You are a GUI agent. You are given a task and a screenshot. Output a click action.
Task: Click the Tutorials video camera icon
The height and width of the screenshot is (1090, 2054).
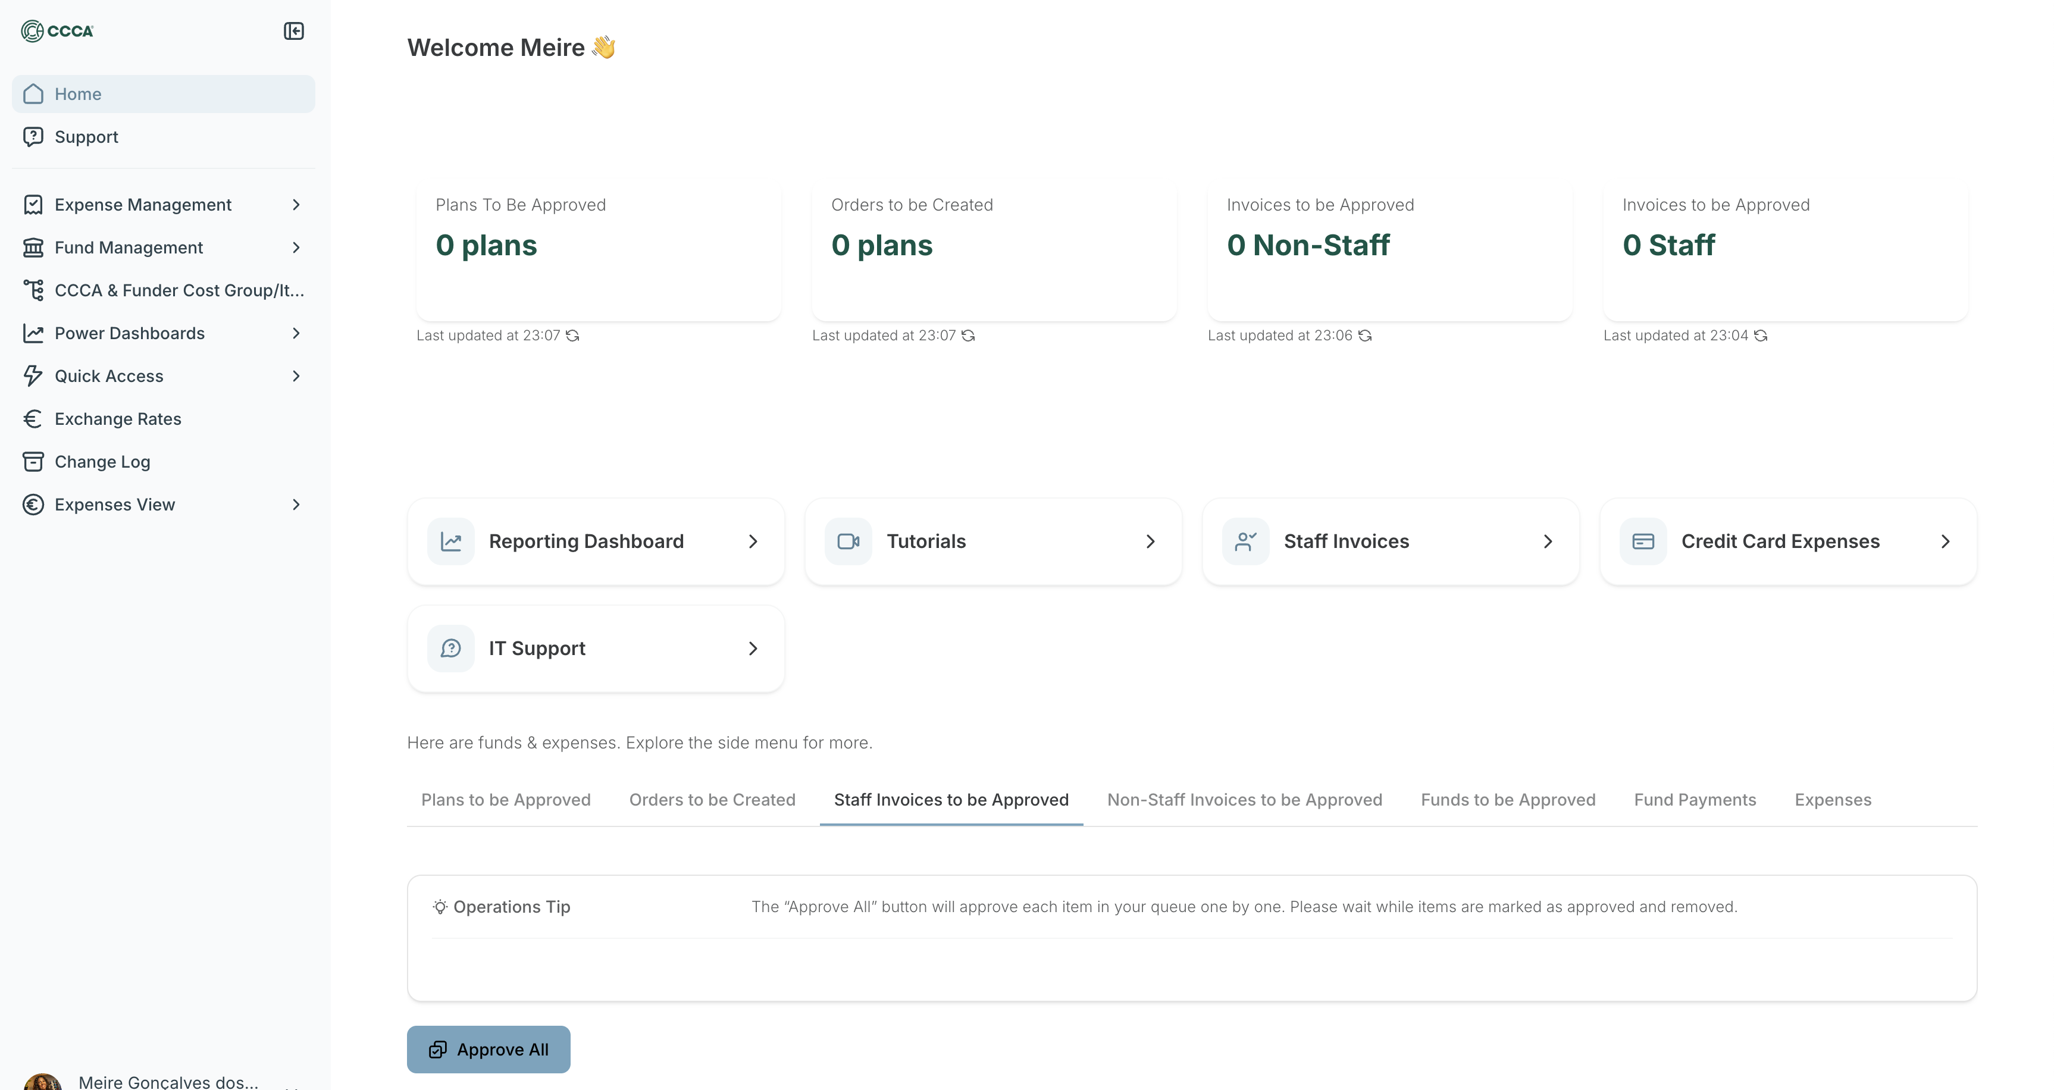847,541
